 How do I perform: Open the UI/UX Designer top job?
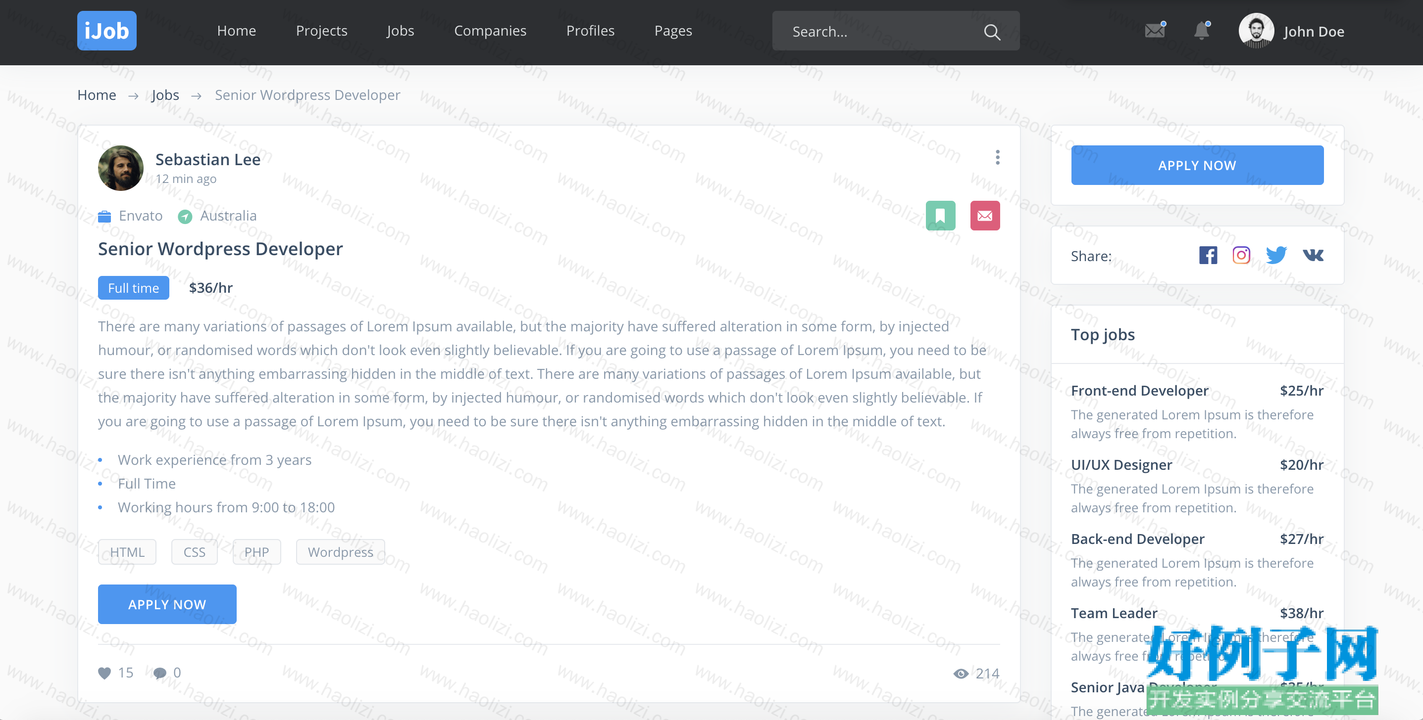1121,465
